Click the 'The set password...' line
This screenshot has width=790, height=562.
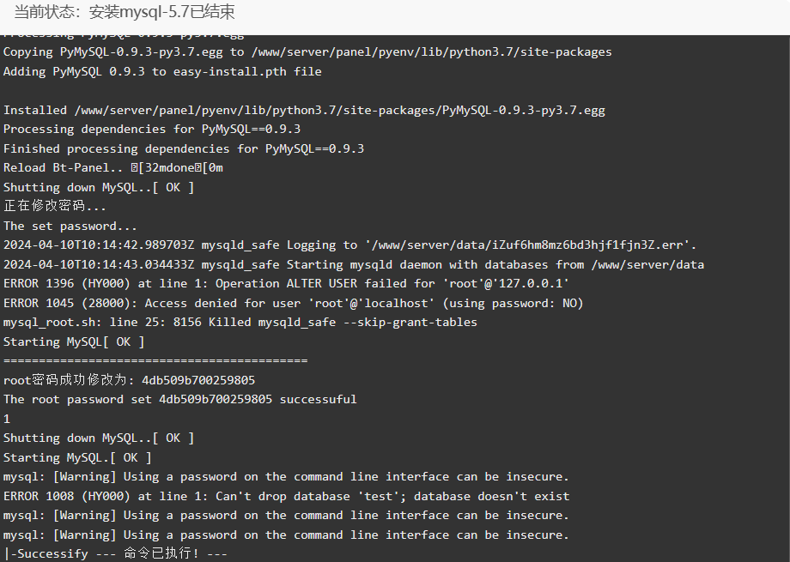[x=70, y=227]
